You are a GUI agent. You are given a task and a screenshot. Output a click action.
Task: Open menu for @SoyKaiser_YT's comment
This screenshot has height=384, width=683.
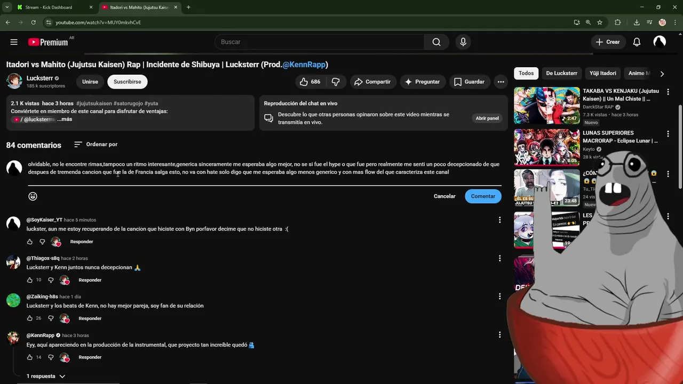point(499,220)
